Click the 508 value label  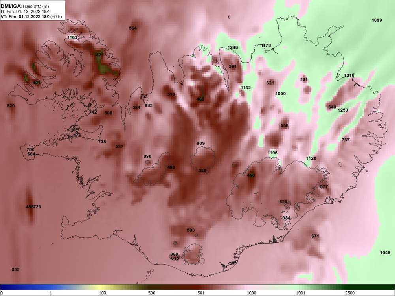click(108, 113)
